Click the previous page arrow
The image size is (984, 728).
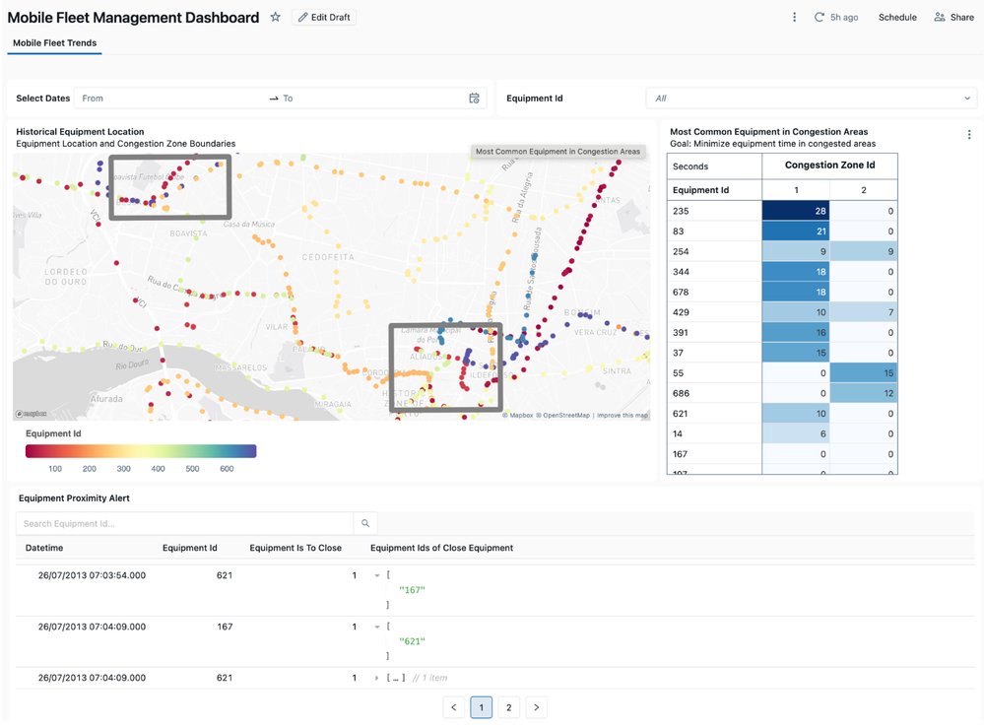(454, 707)
